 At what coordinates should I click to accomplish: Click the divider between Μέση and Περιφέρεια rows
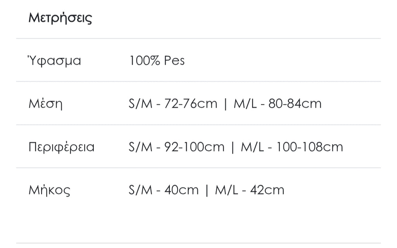pyautogui.click(x=198, y=125)
